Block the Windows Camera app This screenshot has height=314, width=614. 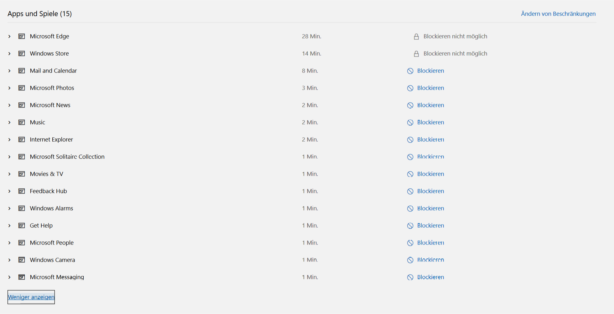pos(426,260)
